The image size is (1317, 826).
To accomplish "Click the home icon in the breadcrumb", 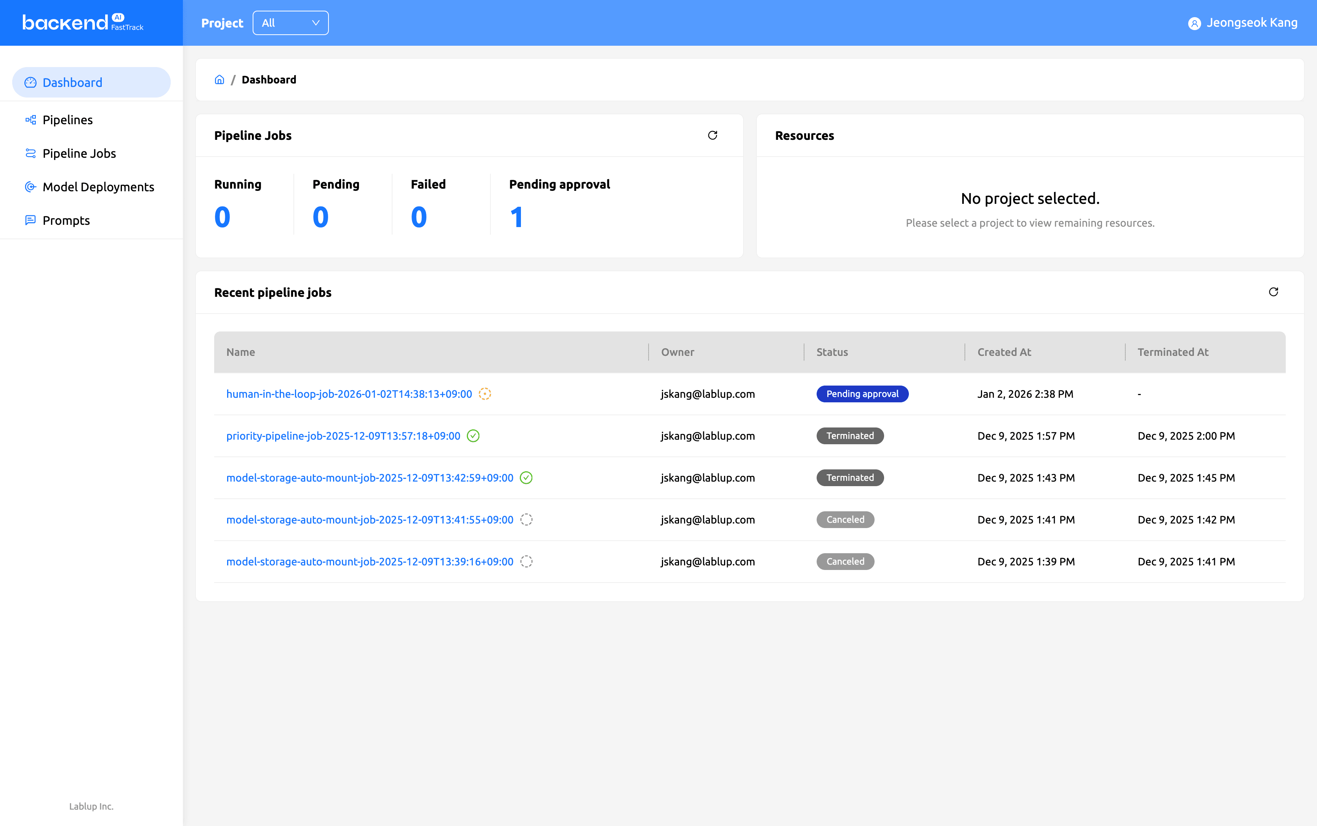I will [219, 79].
